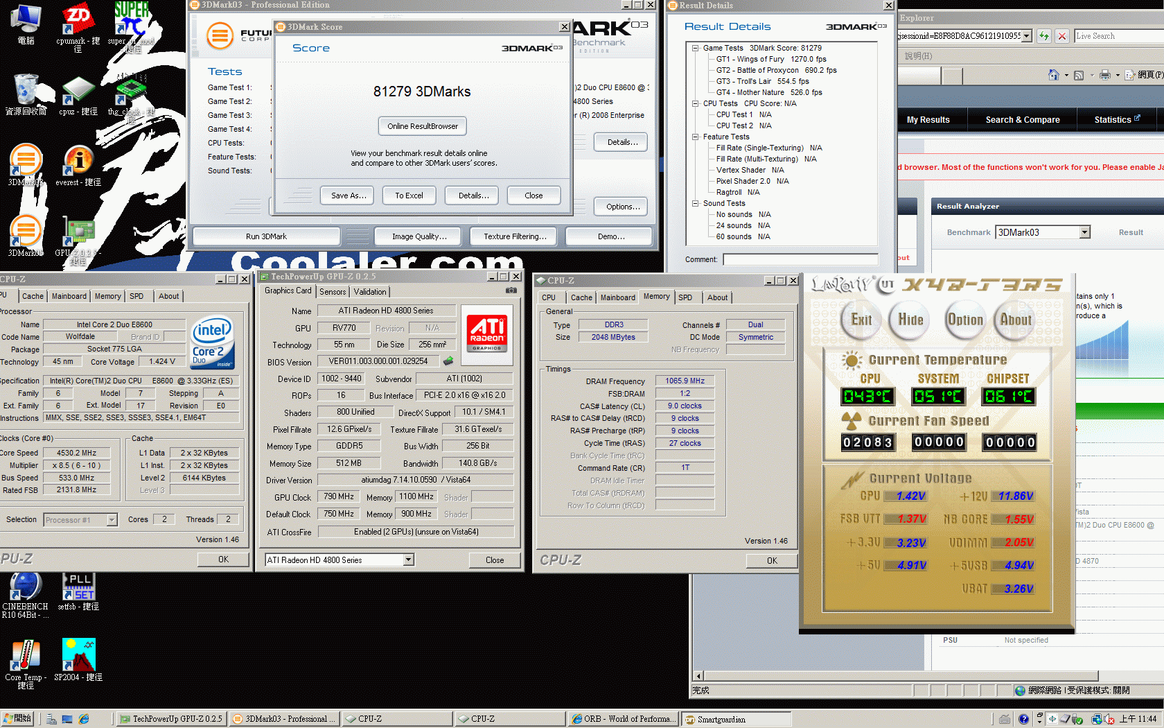The height and width of the screenshot is (728, 1164).
Task: Switch to Smartguardian in the taskbar
Action: (736, 720)
